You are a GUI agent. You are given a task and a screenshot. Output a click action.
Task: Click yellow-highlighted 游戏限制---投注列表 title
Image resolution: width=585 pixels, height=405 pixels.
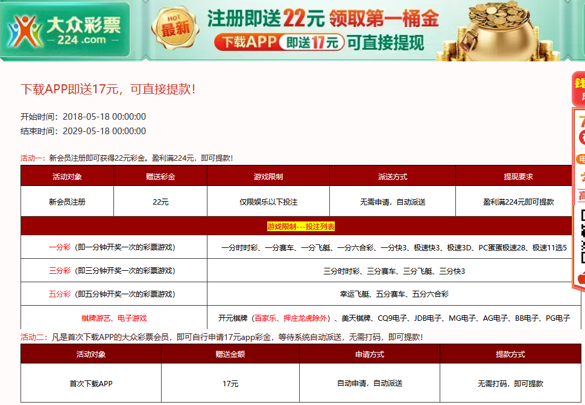301,226
